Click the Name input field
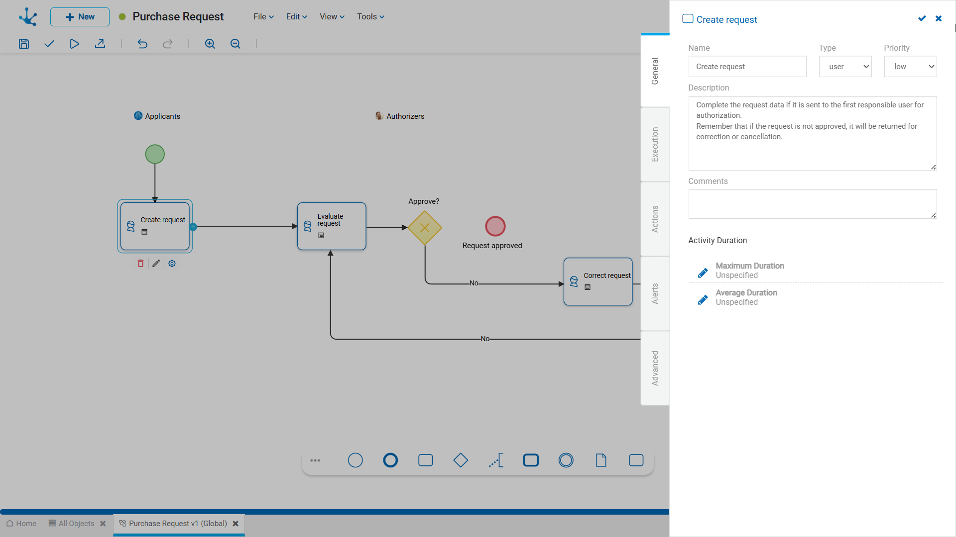This screenshot has height=537, width=956. (747, 67)
